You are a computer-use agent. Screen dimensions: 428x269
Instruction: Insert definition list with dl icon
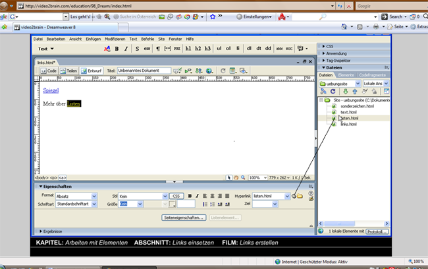tap(249, 48)
